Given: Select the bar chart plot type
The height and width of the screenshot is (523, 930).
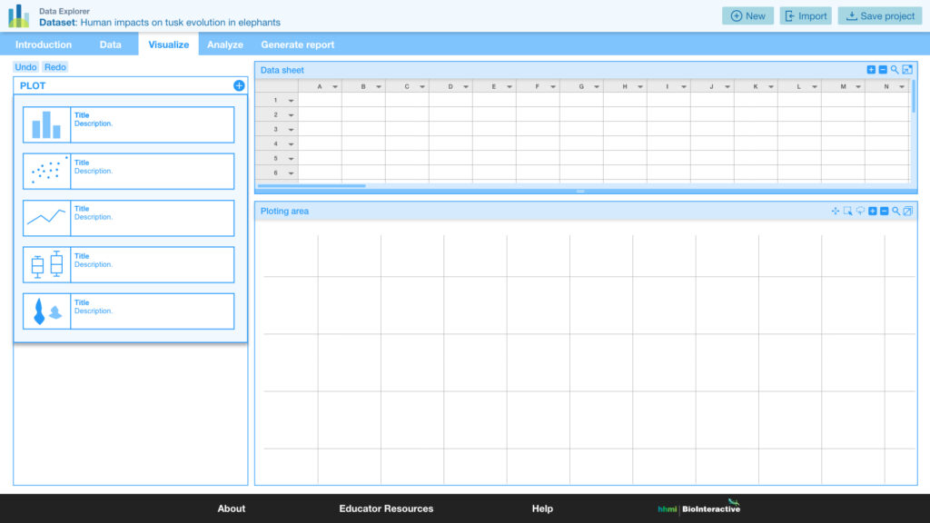Looking at the screenshot, I should point(129,123).
